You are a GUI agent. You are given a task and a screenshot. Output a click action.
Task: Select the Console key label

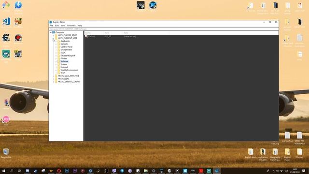click(64, 44)
